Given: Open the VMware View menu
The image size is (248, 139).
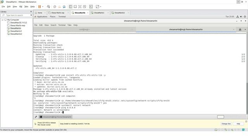Looking at the screenshot, I should pyautogui.click(x=15, y=7).
